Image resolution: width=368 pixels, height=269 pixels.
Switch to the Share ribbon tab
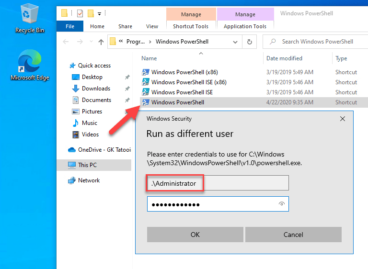[x=125, y=26]
